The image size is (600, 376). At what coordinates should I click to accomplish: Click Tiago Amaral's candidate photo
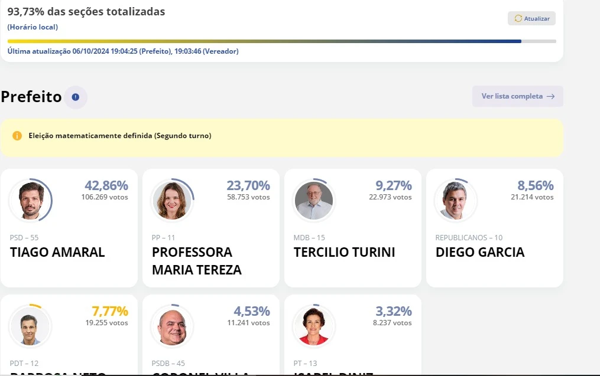(x=30, y=201)
